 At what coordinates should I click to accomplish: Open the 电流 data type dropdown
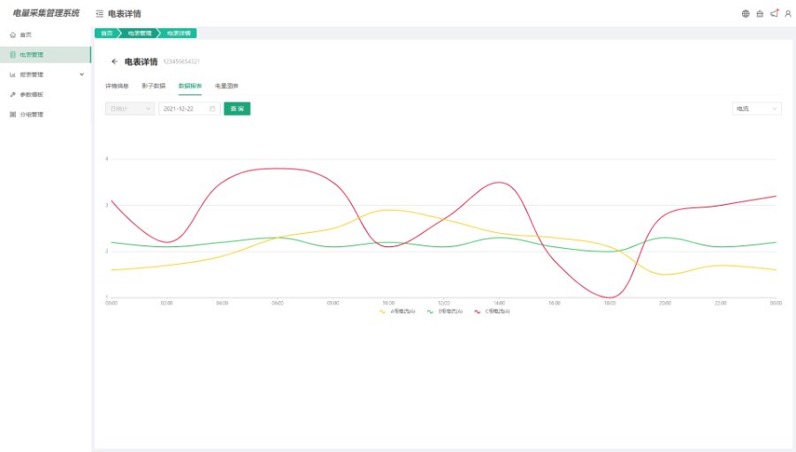click(756, 109)
